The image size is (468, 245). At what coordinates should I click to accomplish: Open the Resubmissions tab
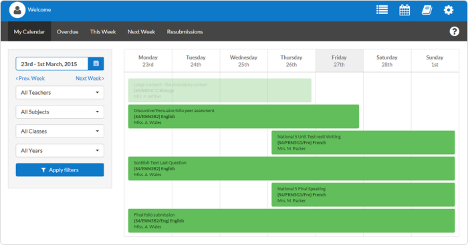point(185,31)
